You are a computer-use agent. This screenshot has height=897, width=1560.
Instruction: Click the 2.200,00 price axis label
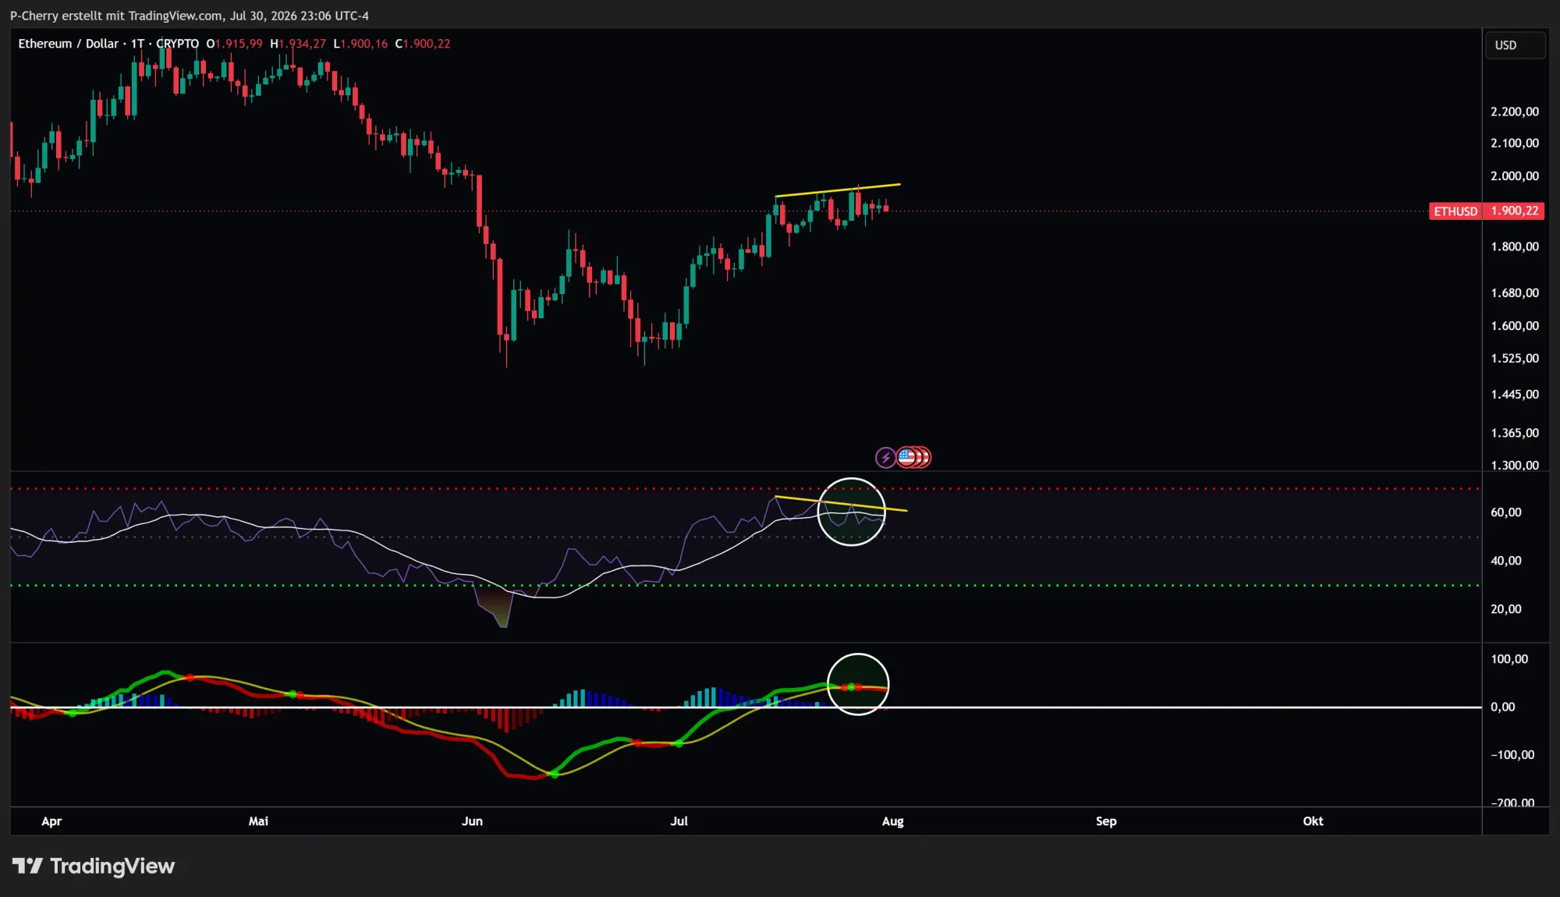[1515, 112]
